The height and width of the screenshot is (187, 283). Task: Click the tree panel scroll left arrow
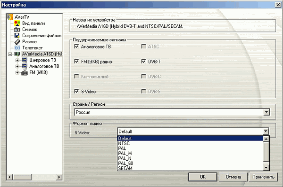tap(10, 177)
